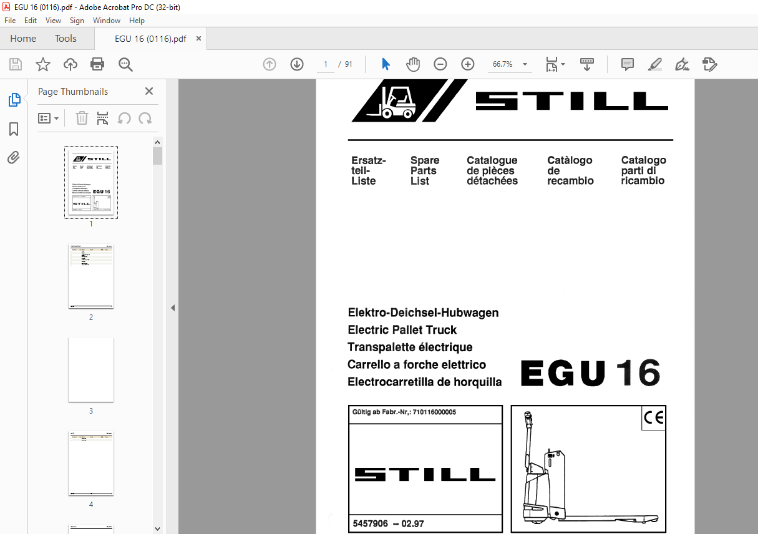Click 'Transpalette électrique' text
The width and height of the screenshot is (758, 534).
click(410, 347)
